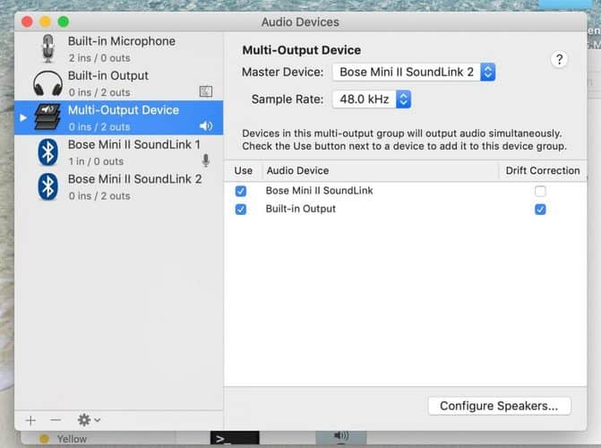
Task: Expand the Multi-Output Device disclosure triangle
Action: click(x=23, y=117)
